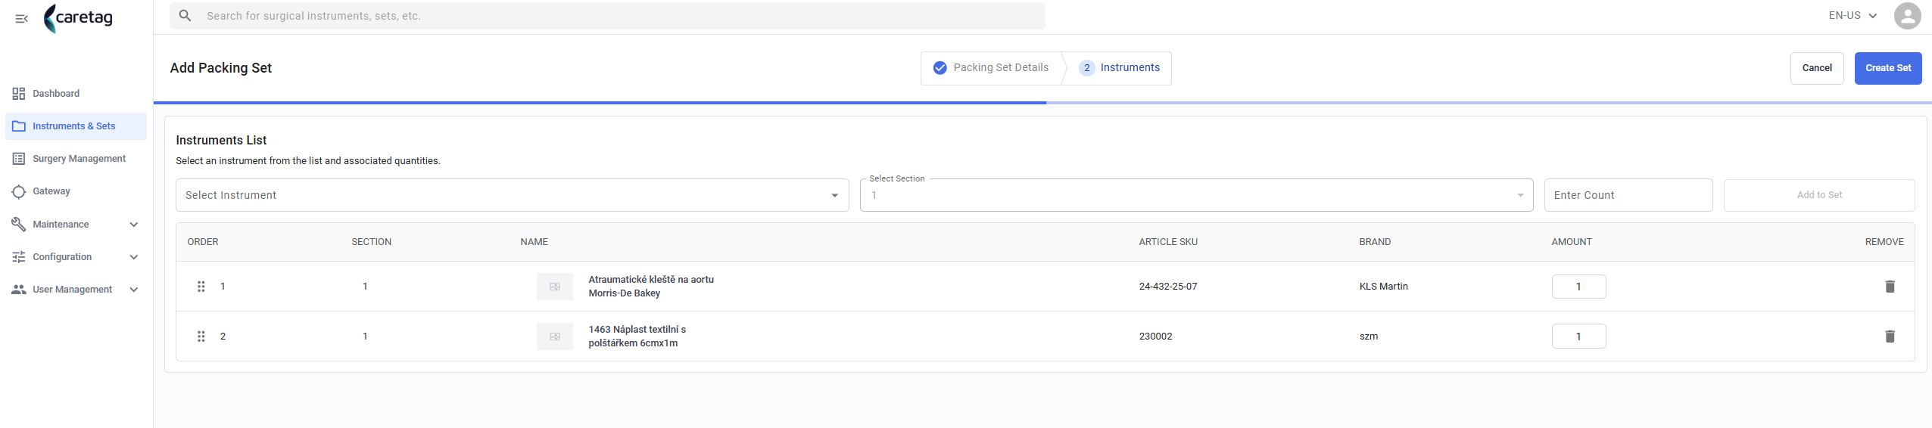The image size is (1932, 428).
Task: Click the caretag logo
Action: coord(79,18)
